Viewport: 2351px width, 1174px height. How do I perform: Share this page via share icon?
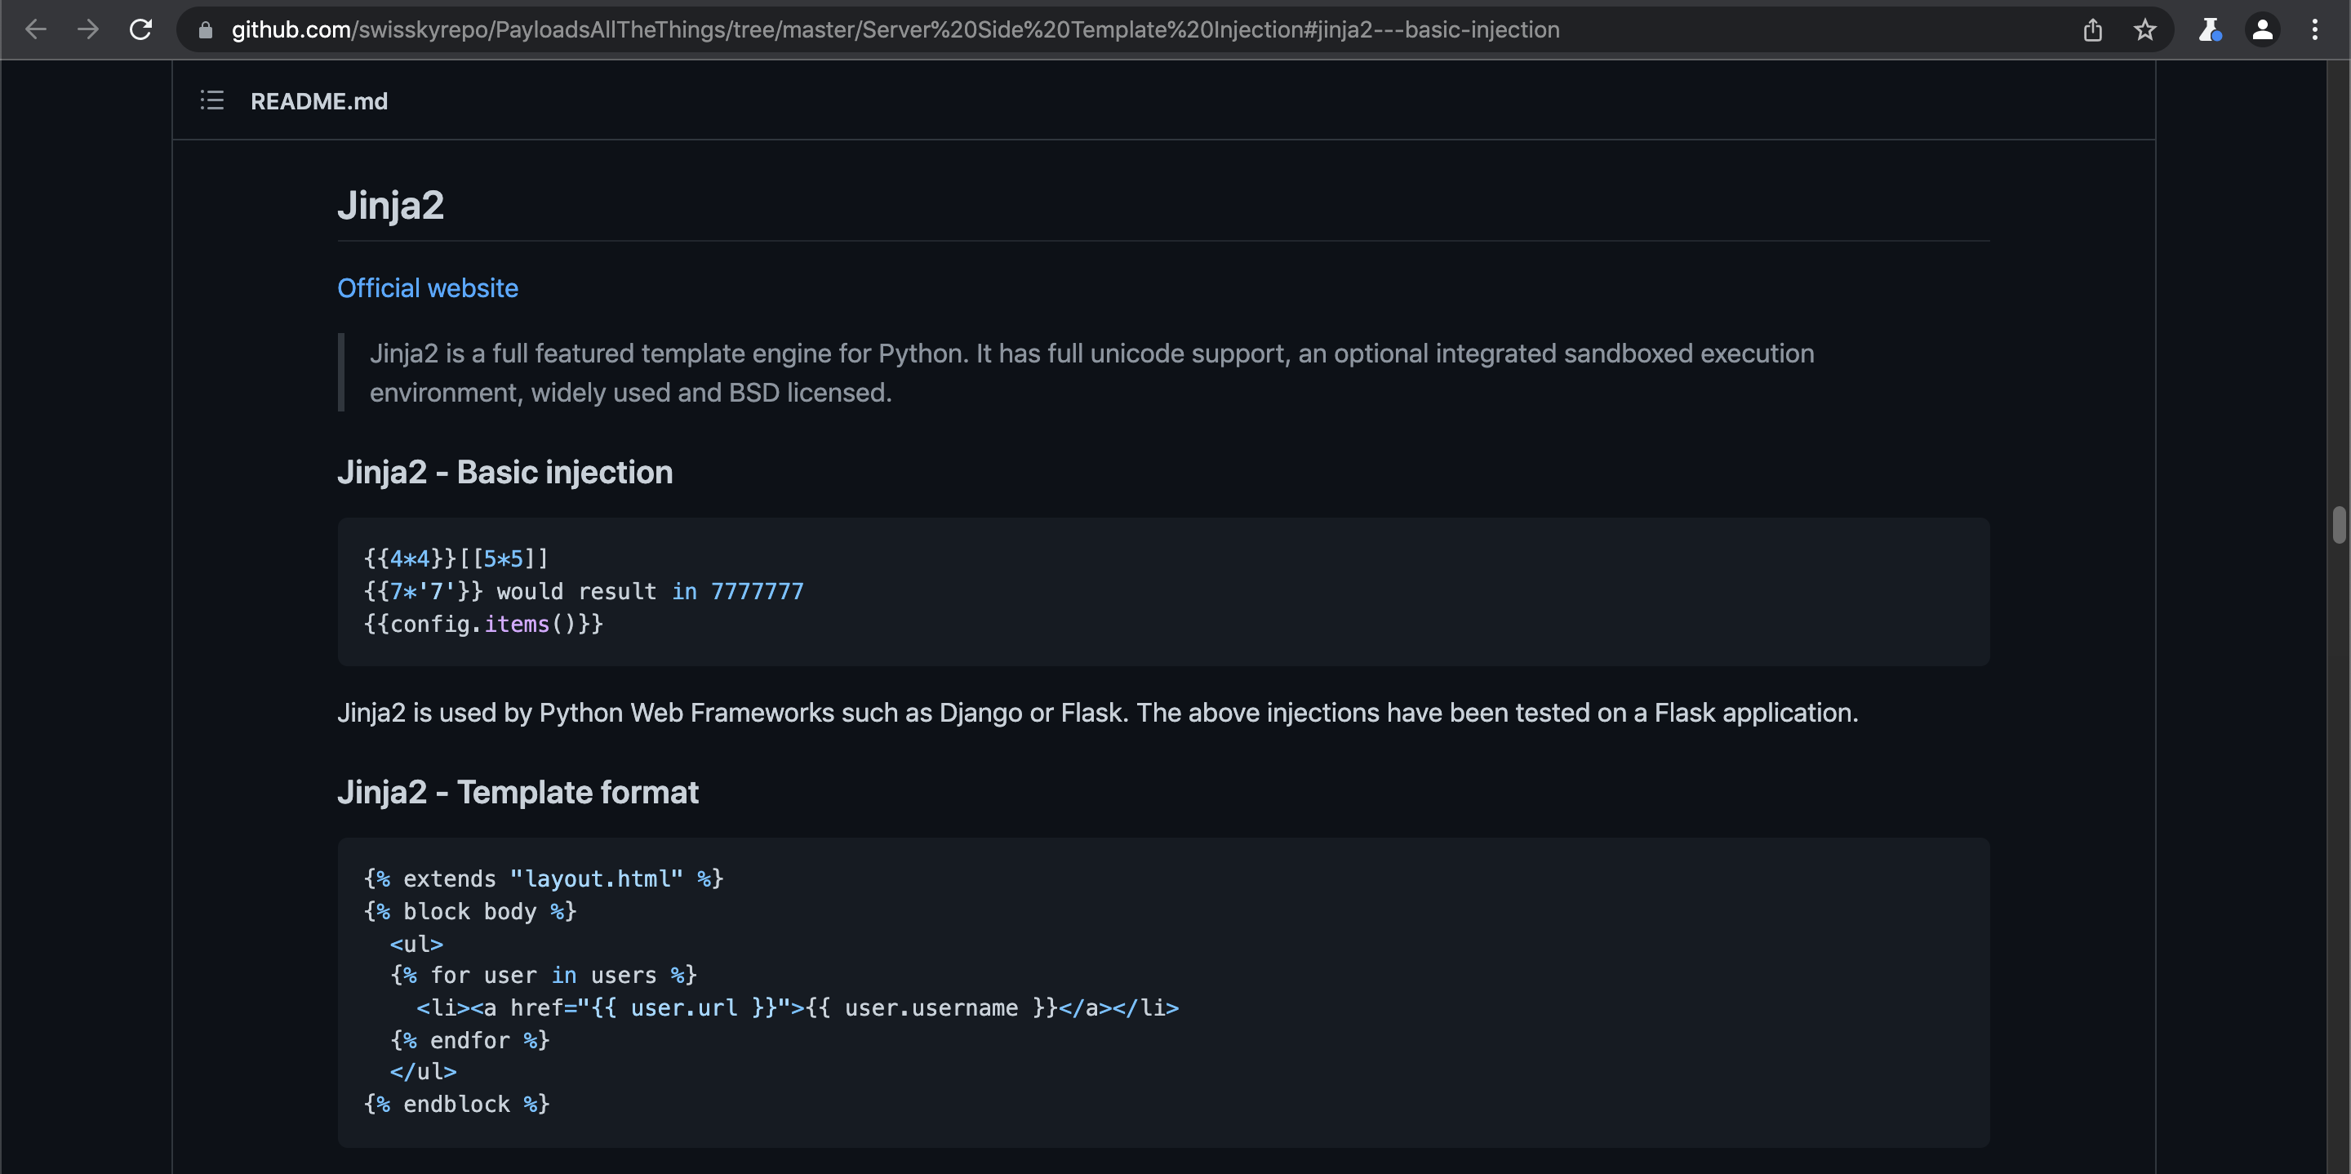tap(2091, 30)
